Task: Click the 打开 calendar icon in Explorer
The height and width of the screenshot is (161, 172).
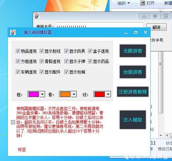Action: [143, 3]
